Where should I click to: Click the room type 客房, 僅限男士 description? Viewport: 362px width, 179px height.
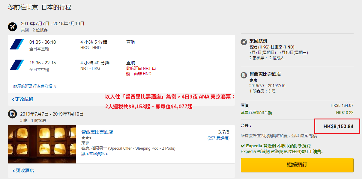tap(128, 148)
